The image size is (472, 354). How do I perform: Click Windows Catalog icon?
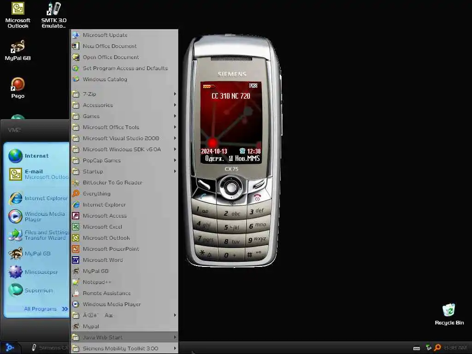pyautogui.click(x=76, y=79)
